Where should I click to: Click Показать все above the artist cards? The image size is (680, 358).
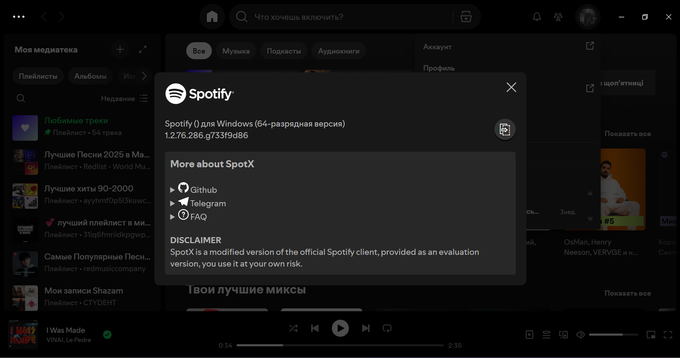coord(628,134)
